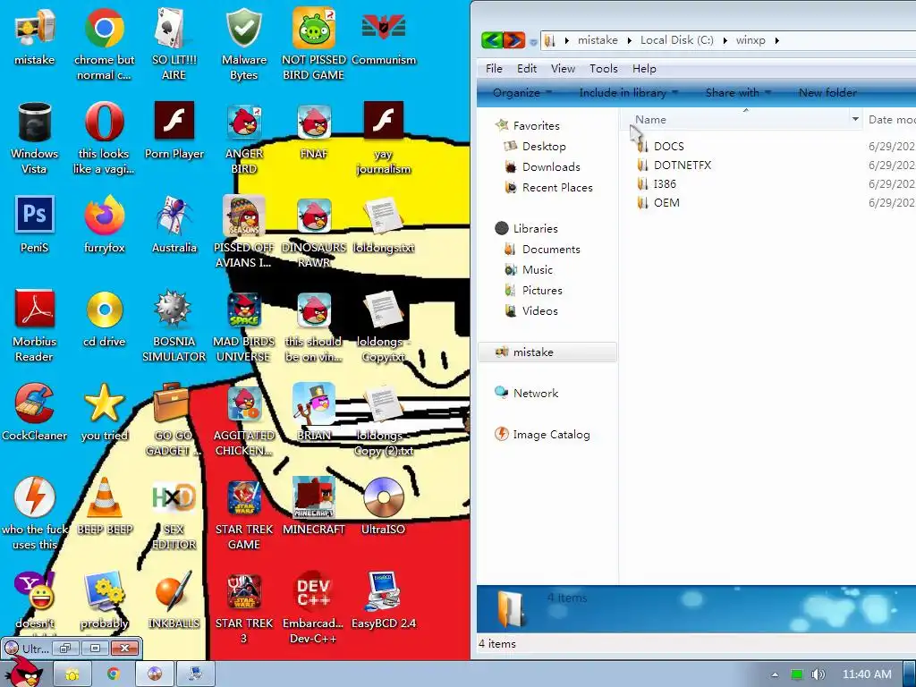The width and height of the screenshot is (916, 687).
Task: Click the Angry Bird Start button
Action: pos(24,673)
